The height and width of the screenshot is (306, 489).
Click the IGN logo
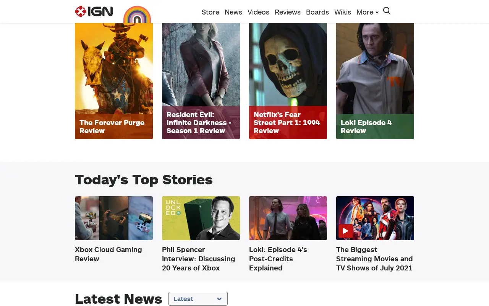point(94,11)
